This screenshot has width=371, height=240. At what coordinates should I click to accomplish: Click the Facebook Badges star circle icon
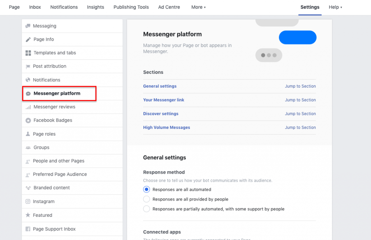[28, 120]
